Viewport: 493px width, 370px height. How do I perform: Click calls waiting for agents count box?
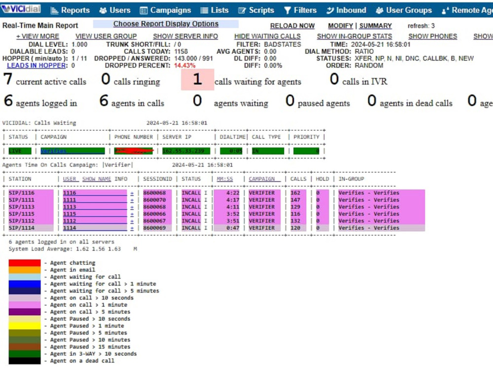(x=198, y=79)
